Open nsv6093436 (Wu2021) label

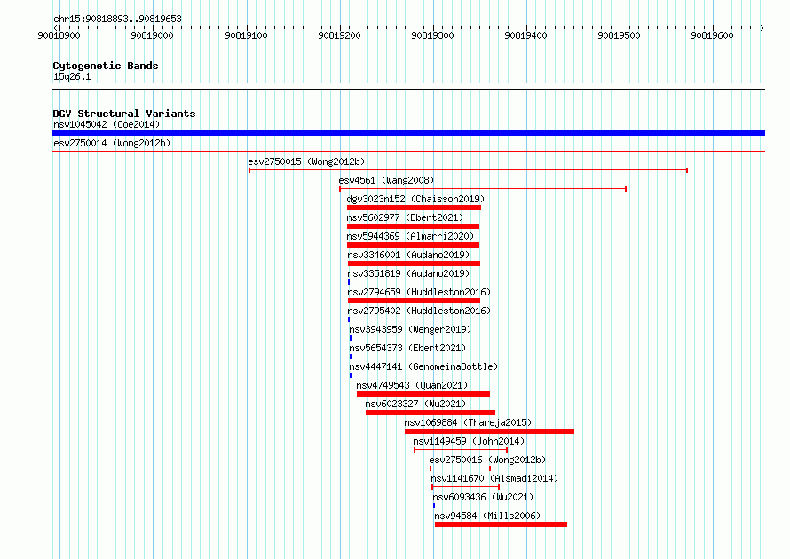point(483,497)
